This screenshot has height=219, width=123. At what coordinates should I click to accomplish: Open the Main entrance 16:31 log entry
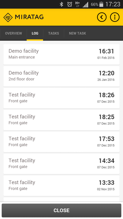(x=61, y=54)
